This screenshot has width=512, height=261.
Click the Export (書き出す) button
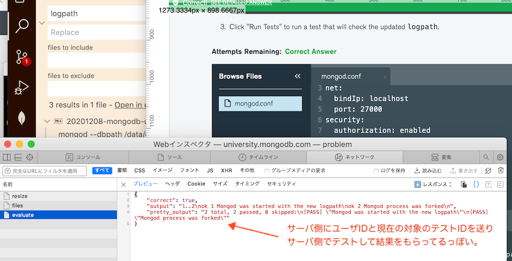click(x=464, y=170)
